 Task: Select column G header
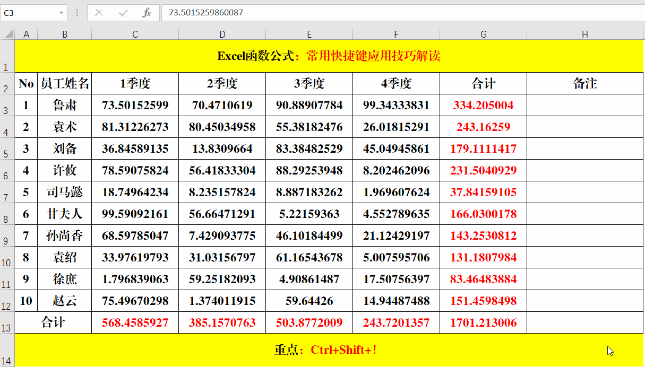[x=484, y=34]
